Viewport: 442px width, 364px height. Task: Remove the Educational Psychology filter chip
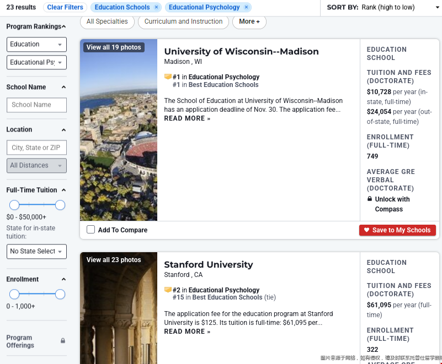[x=246, y=7]
